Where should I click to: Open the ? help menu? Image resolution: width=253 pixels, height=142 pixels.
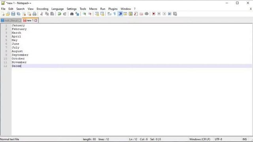[x=134, y=9]
